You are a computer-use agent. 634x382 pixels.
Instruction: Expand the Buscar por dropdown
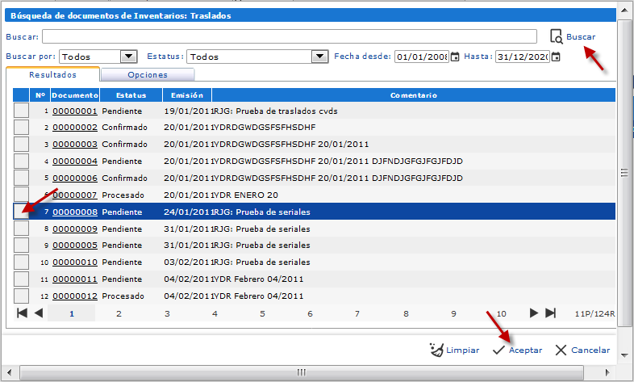coord(128,57)
